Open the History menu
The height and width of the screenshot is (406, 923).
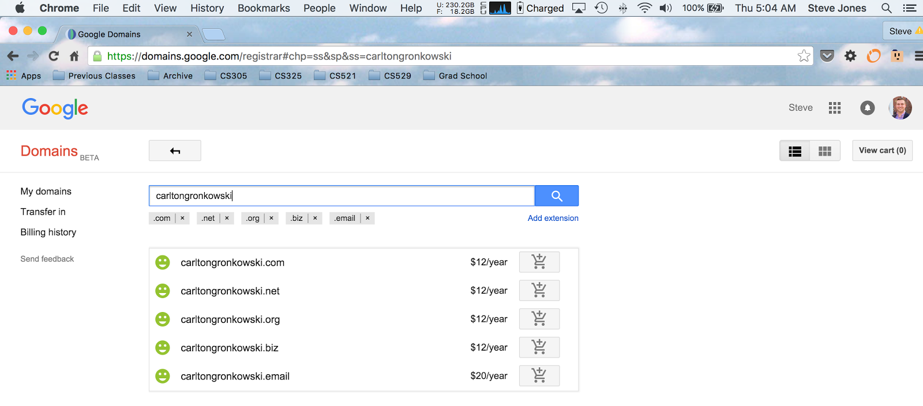pyautogui.click(x=207, y=8)
